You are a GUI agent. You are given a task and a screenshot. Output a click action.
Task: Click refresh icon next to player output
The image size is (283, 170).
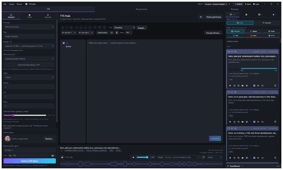click(x=203, y=157)
